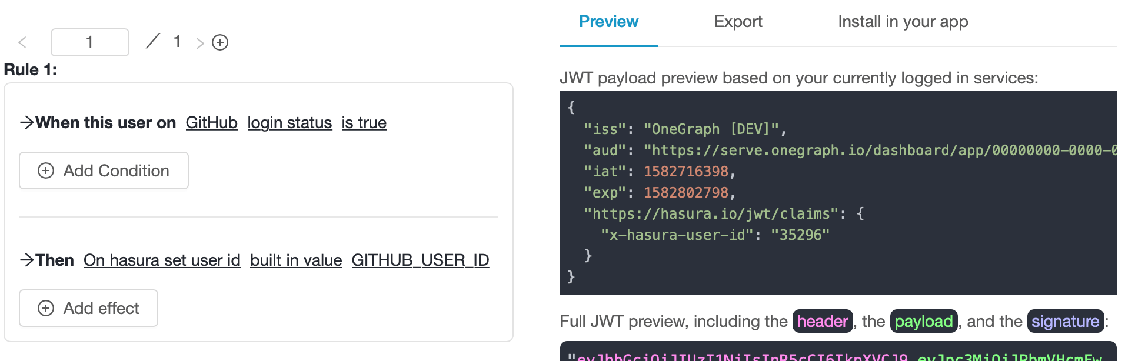Open 'On hasura set user id' effect selector
The height and width of the screenshot is (361, 1125).
(x=162, y=260)
